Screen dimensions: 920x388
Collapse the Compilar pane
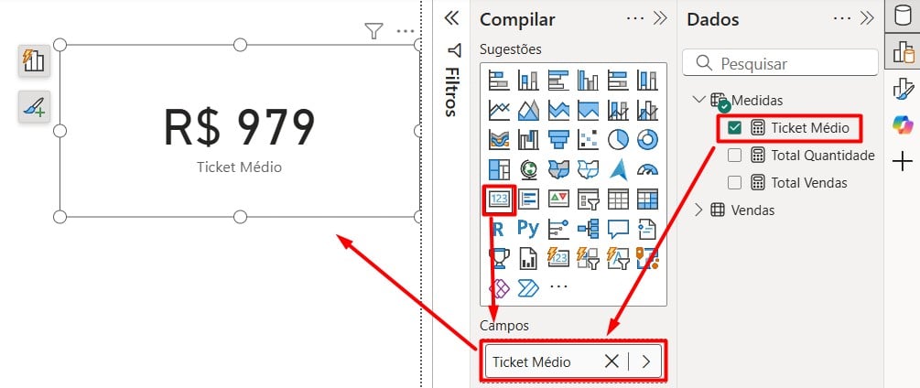click(661, 18)
